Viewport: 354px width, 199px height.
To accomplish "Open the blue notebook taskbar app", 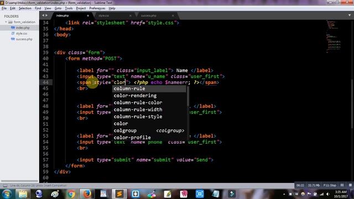I will 216,194.
